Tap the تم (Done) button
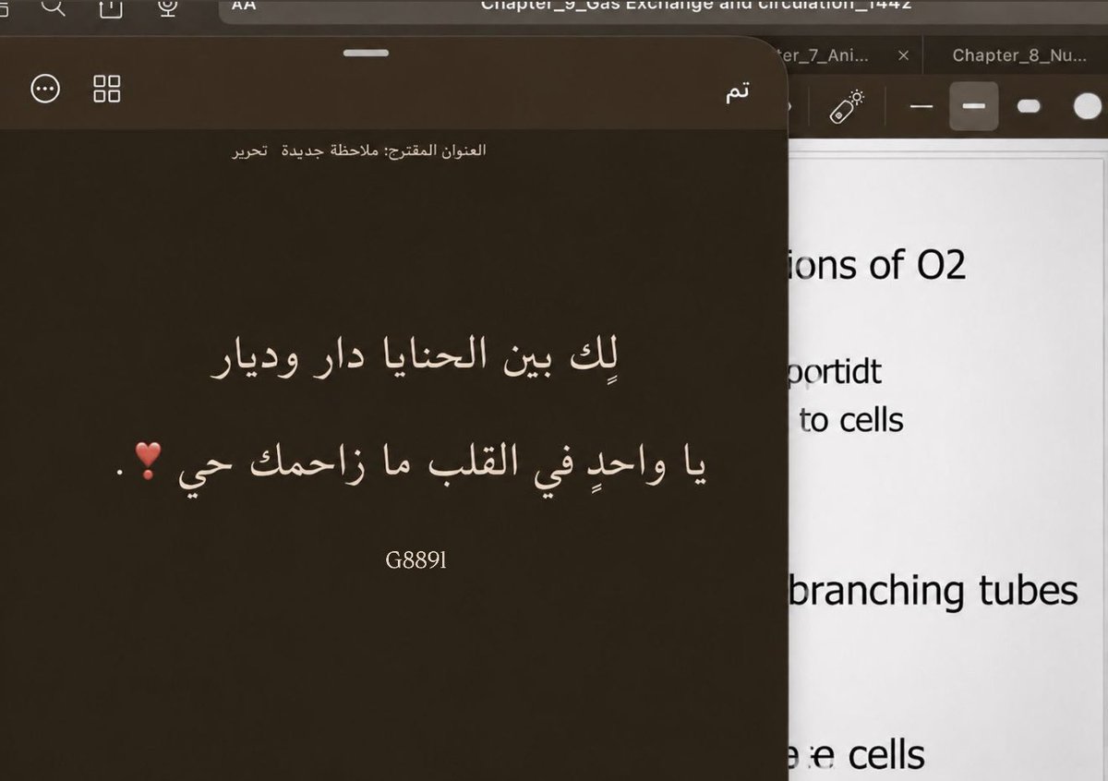The image size is (1108, 781). (x=737, y=90)
